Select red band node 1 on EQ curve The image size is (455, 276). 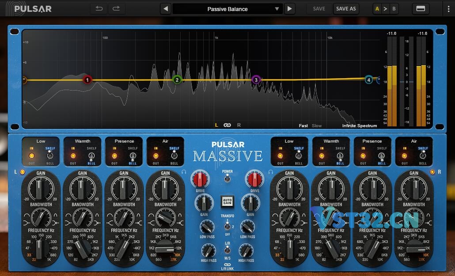(x=87, y=80)
